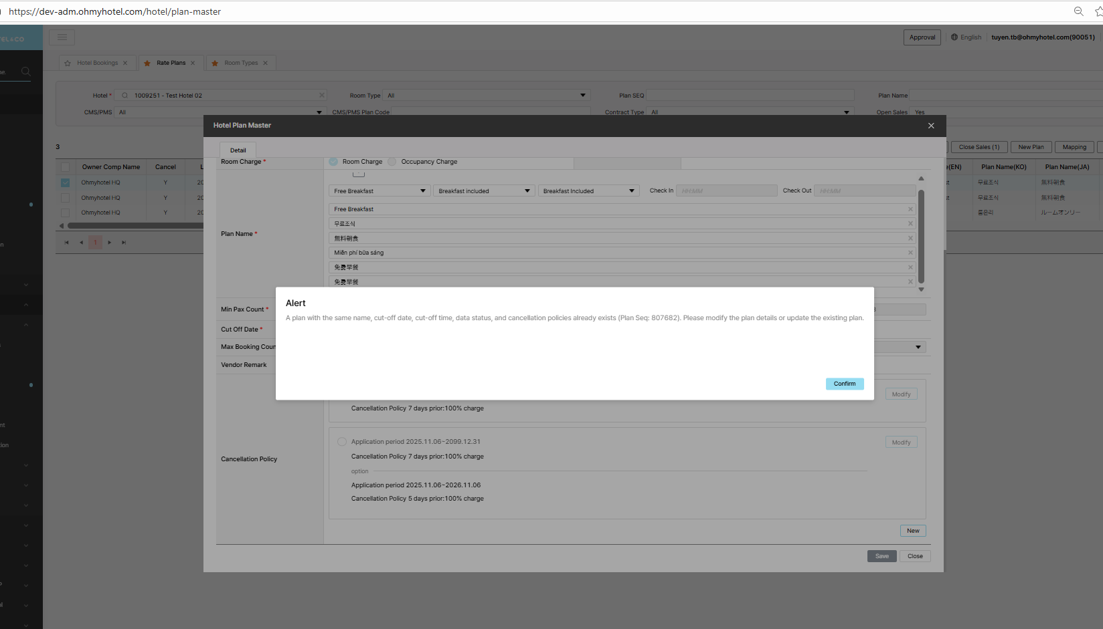Expand the Free Breakfast dropdown
The image size is (1103, 629).
click(x=422, y=191)
